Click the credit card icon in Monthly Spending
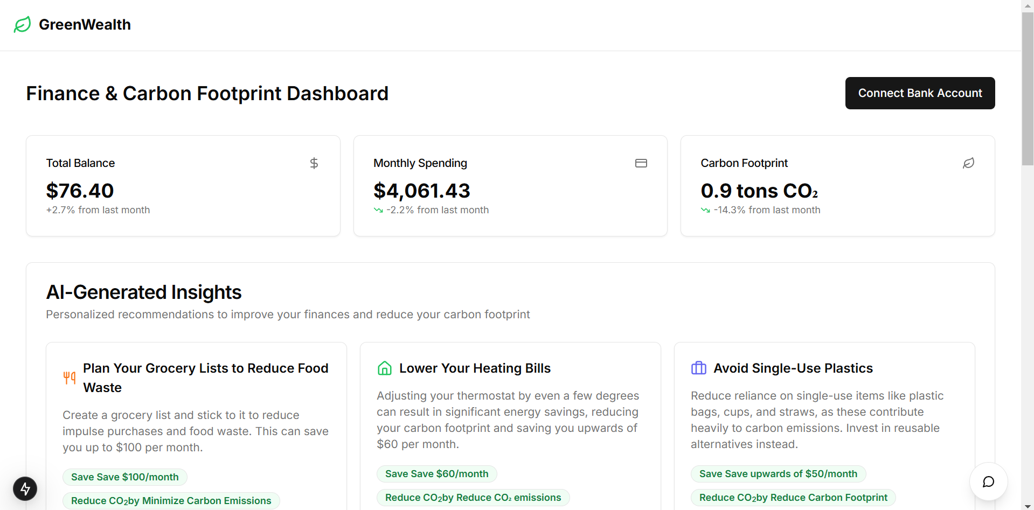1034x510 pixels. coord(641,163)
